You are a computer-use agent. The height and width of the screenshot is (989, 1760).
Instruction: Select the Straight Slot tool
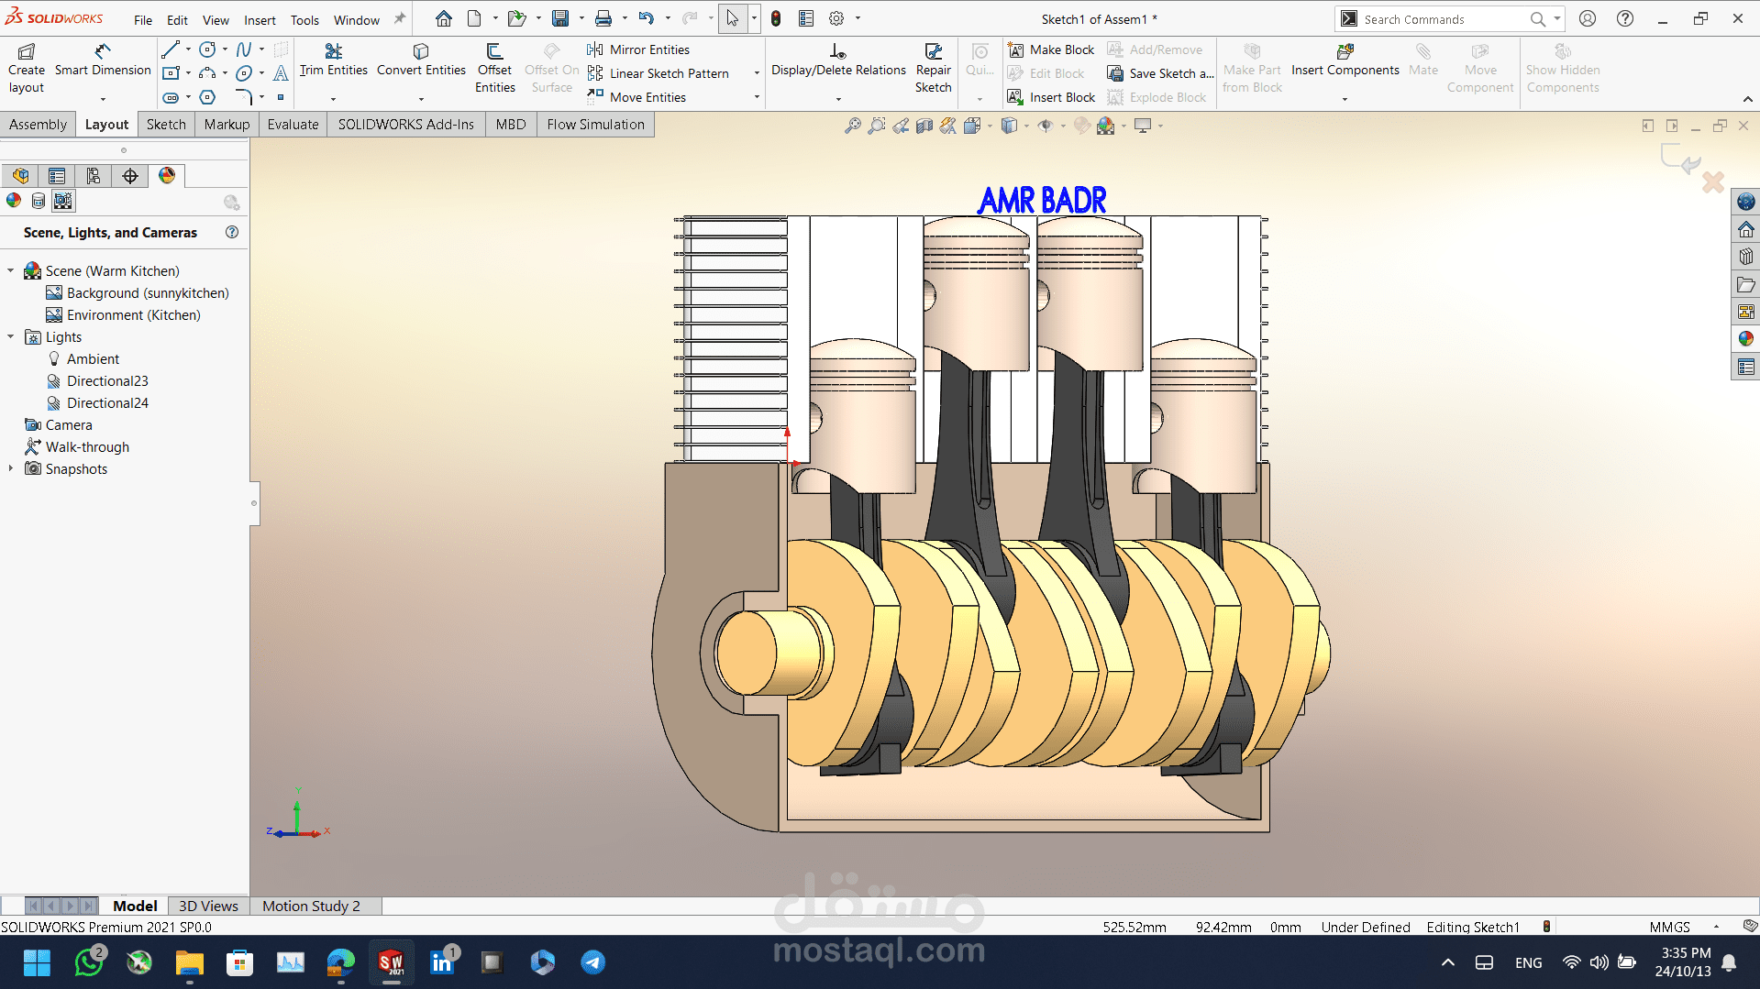point(171,97)
